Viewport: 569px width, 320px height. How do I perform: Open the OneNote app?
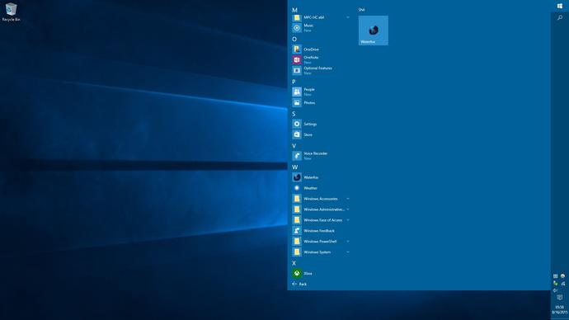click(321, 59)
